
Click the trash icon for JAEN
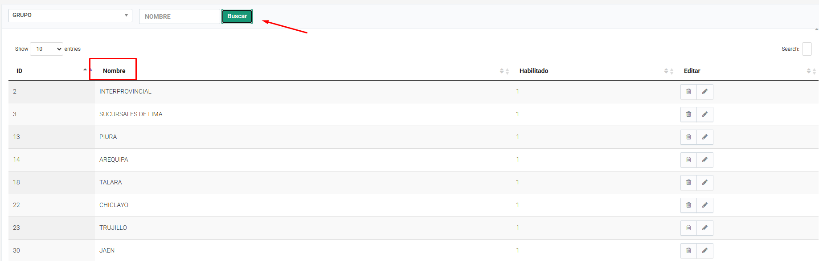click(688, 251)
